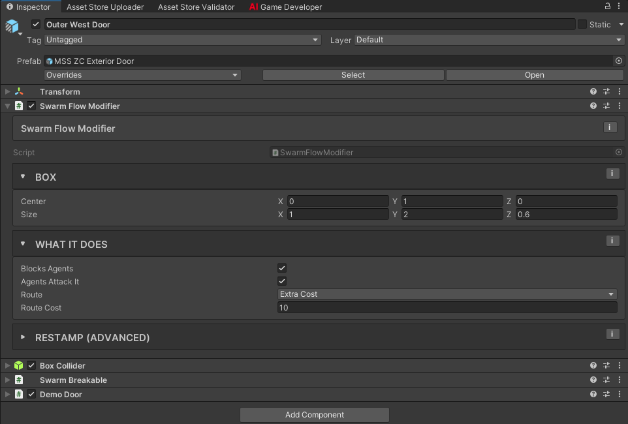Open the Layer dropdown
628x424 pixels.
tap(489, 40)
